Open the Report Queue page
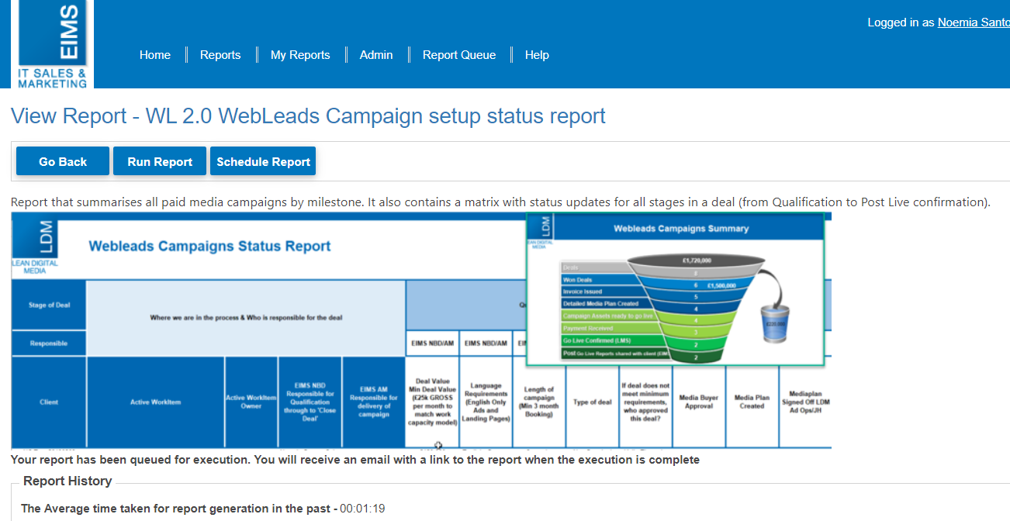Viewport: 1010px width, 521px height. tap(459, 55)
